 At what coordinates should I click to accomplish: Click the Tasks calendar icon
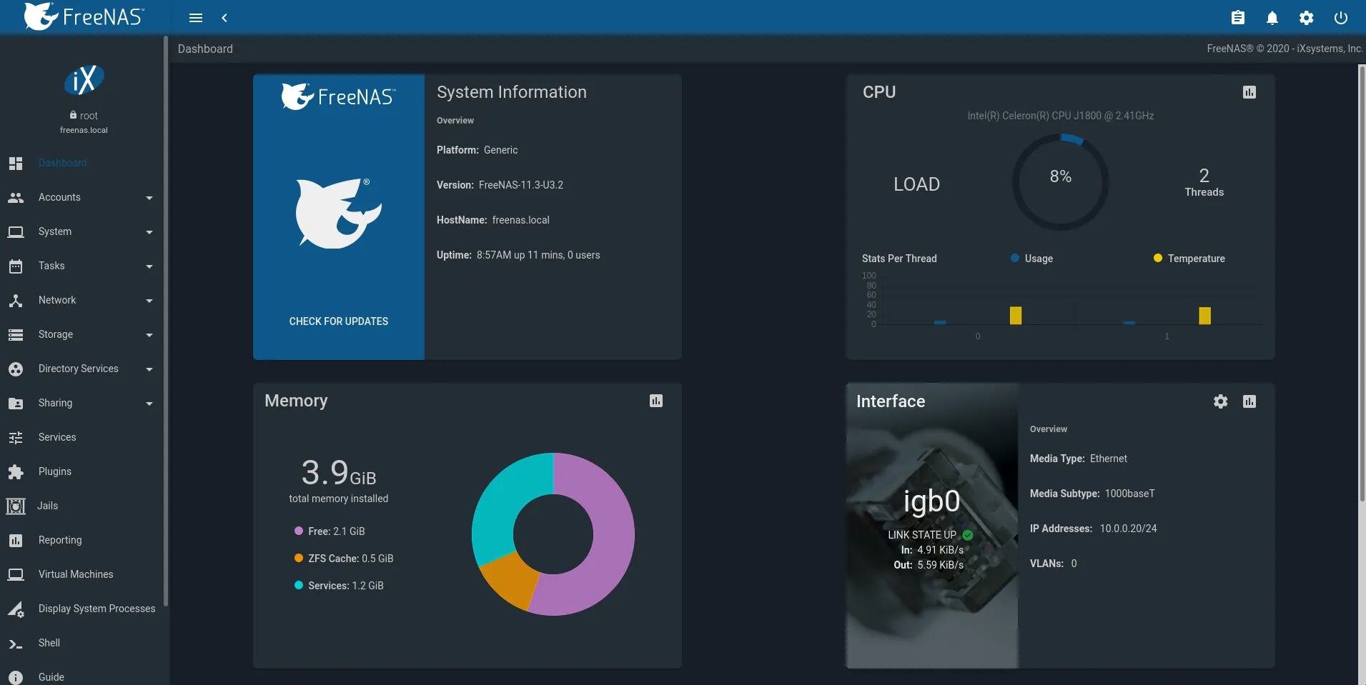click(16, 266)
